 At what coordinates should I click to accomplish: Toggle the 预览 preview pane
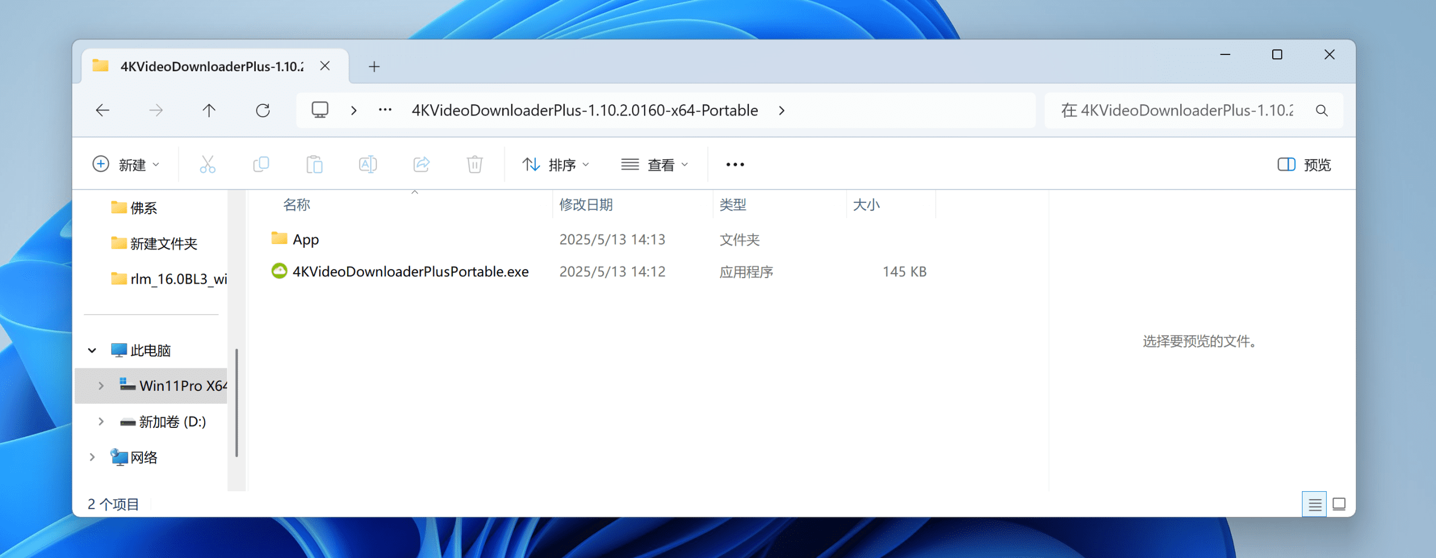pyautogui.click(x=1304, y=164)
